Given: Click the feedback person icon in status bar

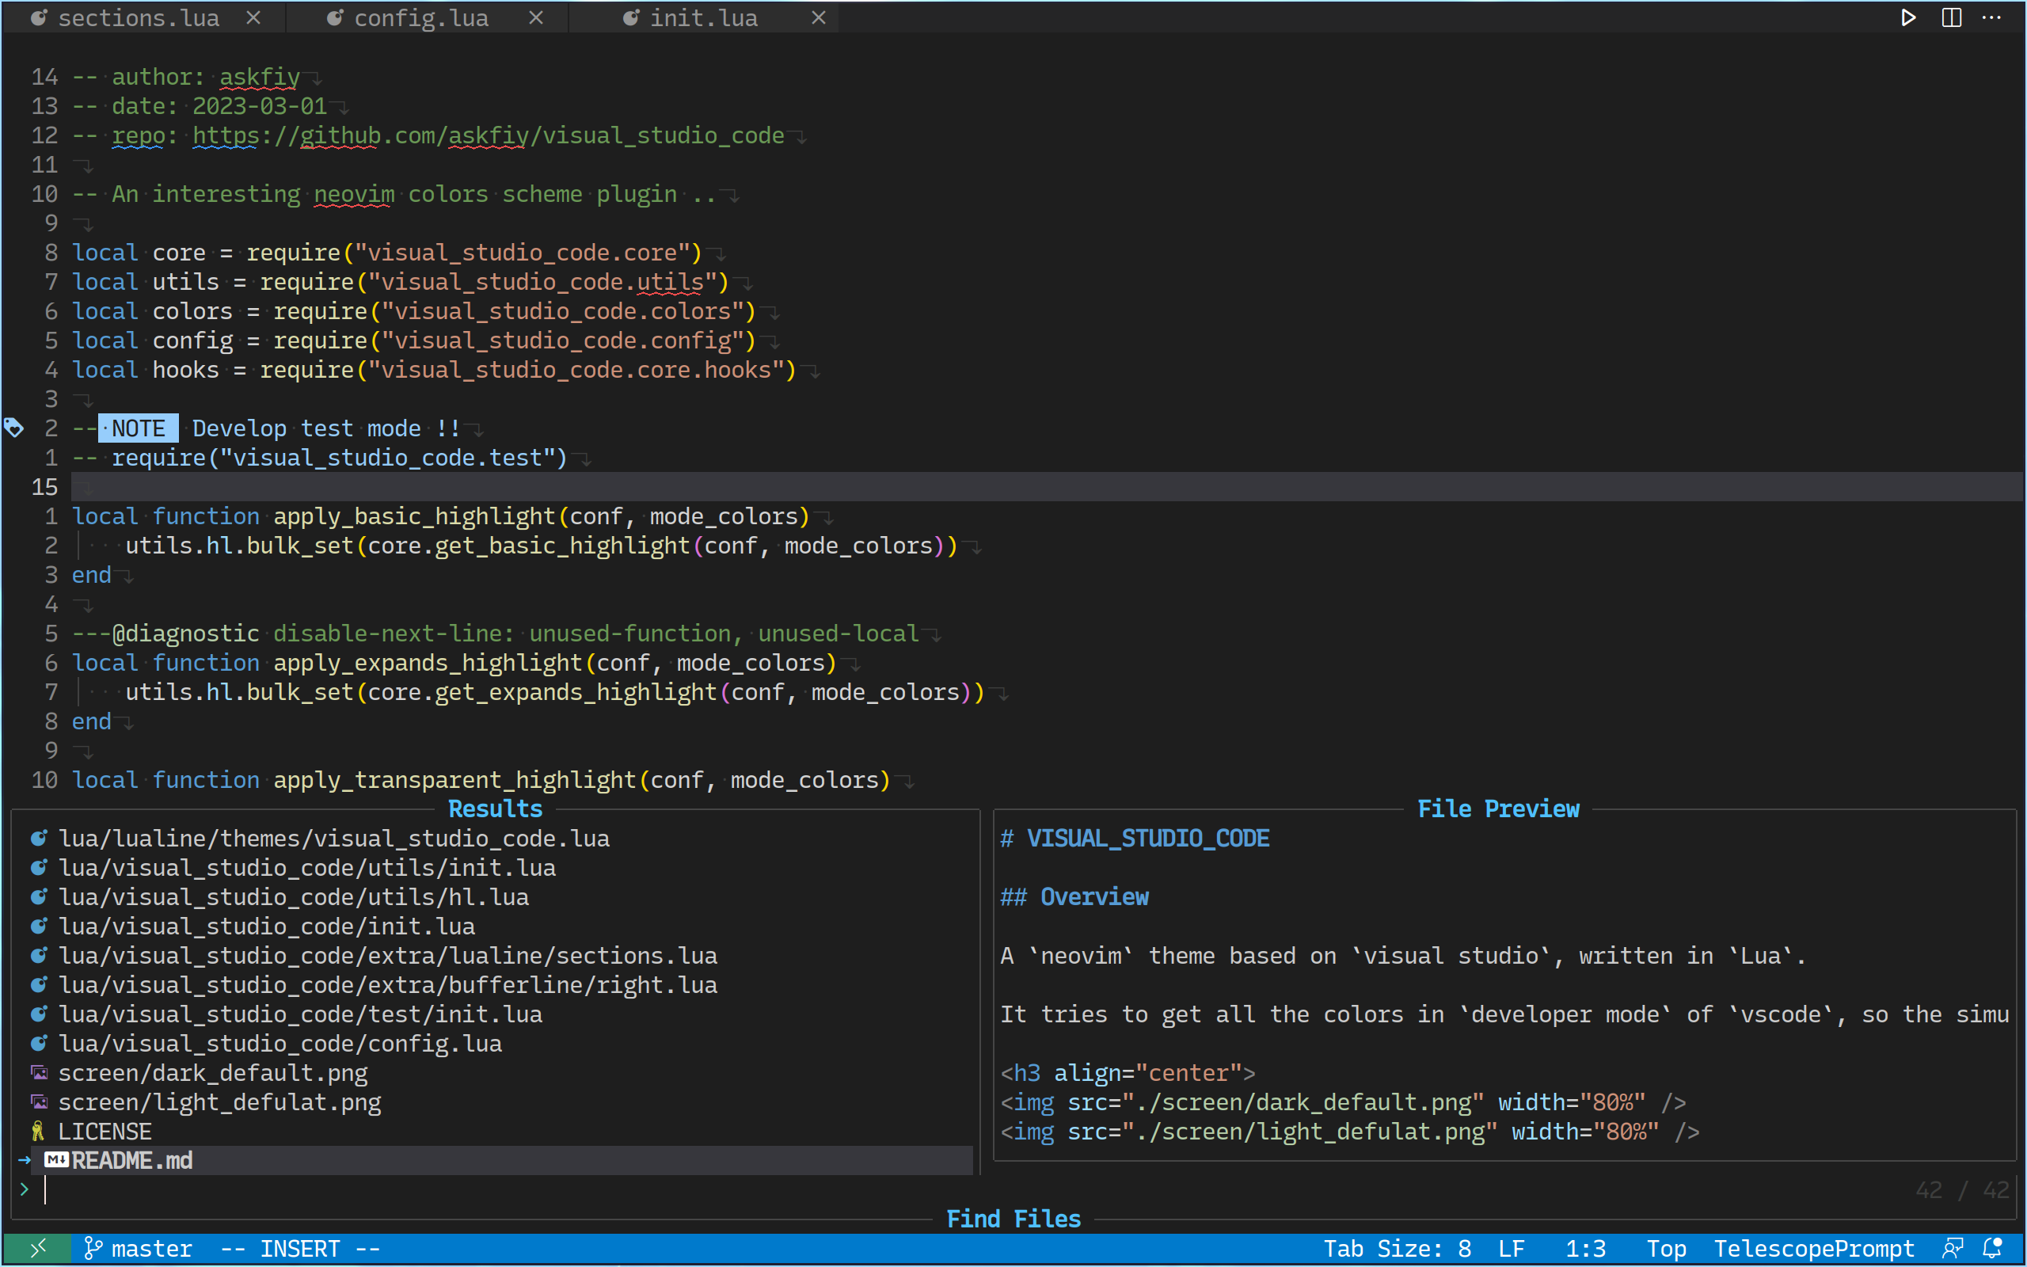Looking at the screenshot, I should 1953,1249.
